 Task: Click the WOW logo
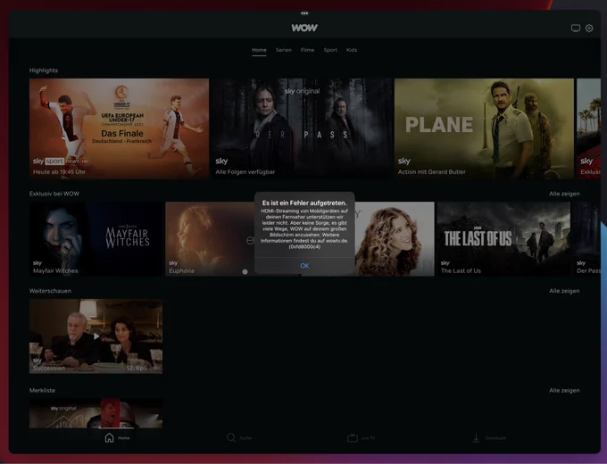(304, 28)
